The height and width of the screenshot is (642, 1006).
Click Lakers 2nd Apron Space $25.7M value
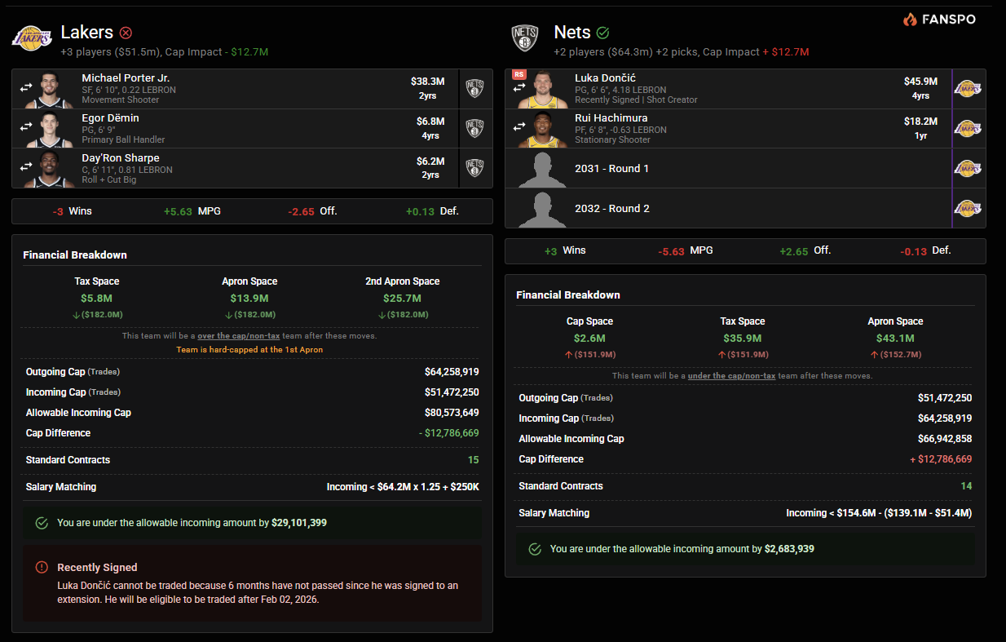tap(402, 299)
